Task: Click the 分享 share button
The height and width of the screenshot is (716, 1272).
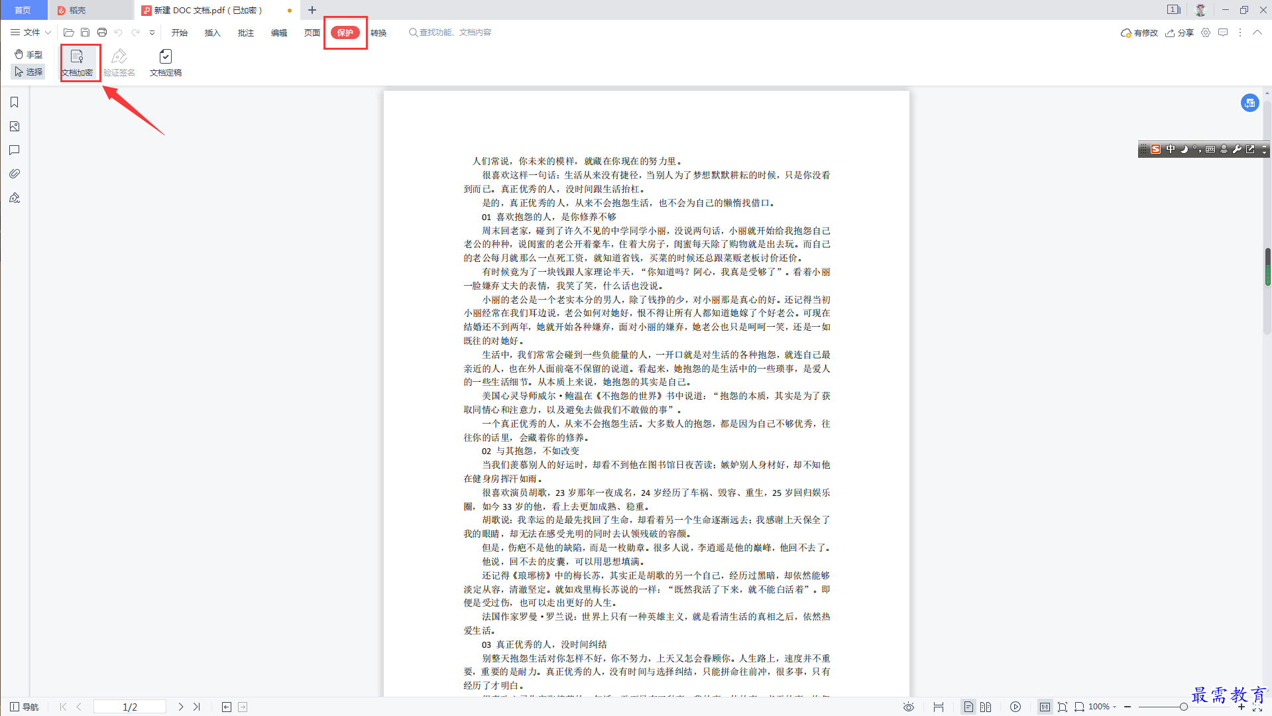Action: click(1179, 32)
